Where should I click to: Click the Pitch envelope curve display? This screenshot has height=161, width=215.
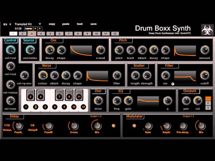click(x=185, y=51)
